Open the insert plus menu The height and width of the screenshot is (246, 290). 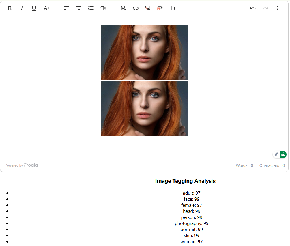pos(172,8)
